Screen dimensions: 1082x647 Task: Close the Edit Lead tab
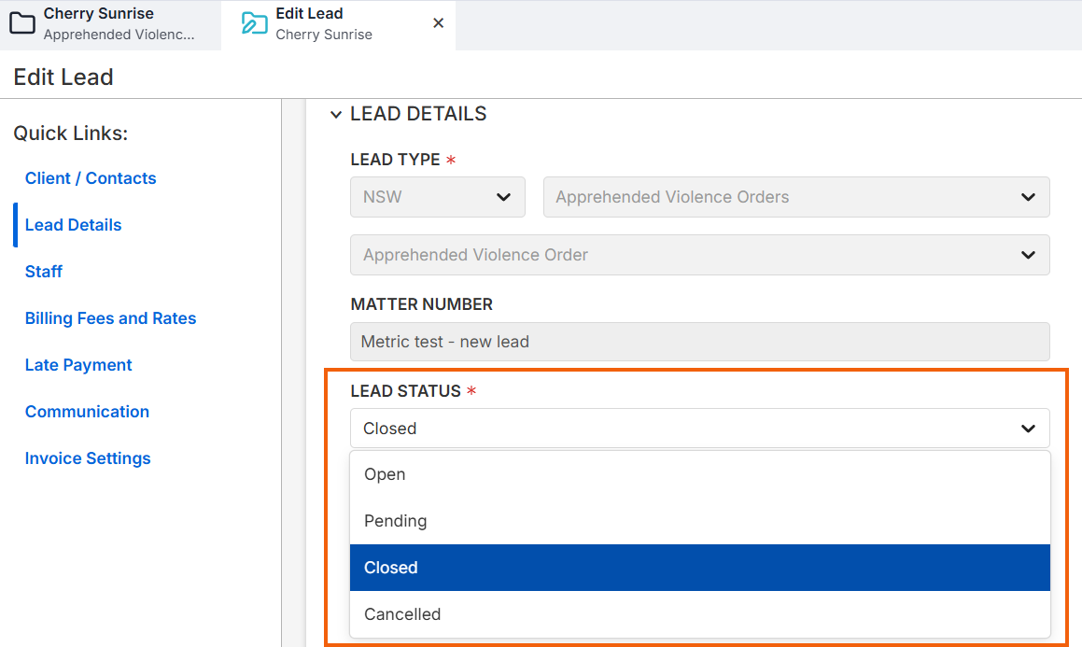[438, 23]
